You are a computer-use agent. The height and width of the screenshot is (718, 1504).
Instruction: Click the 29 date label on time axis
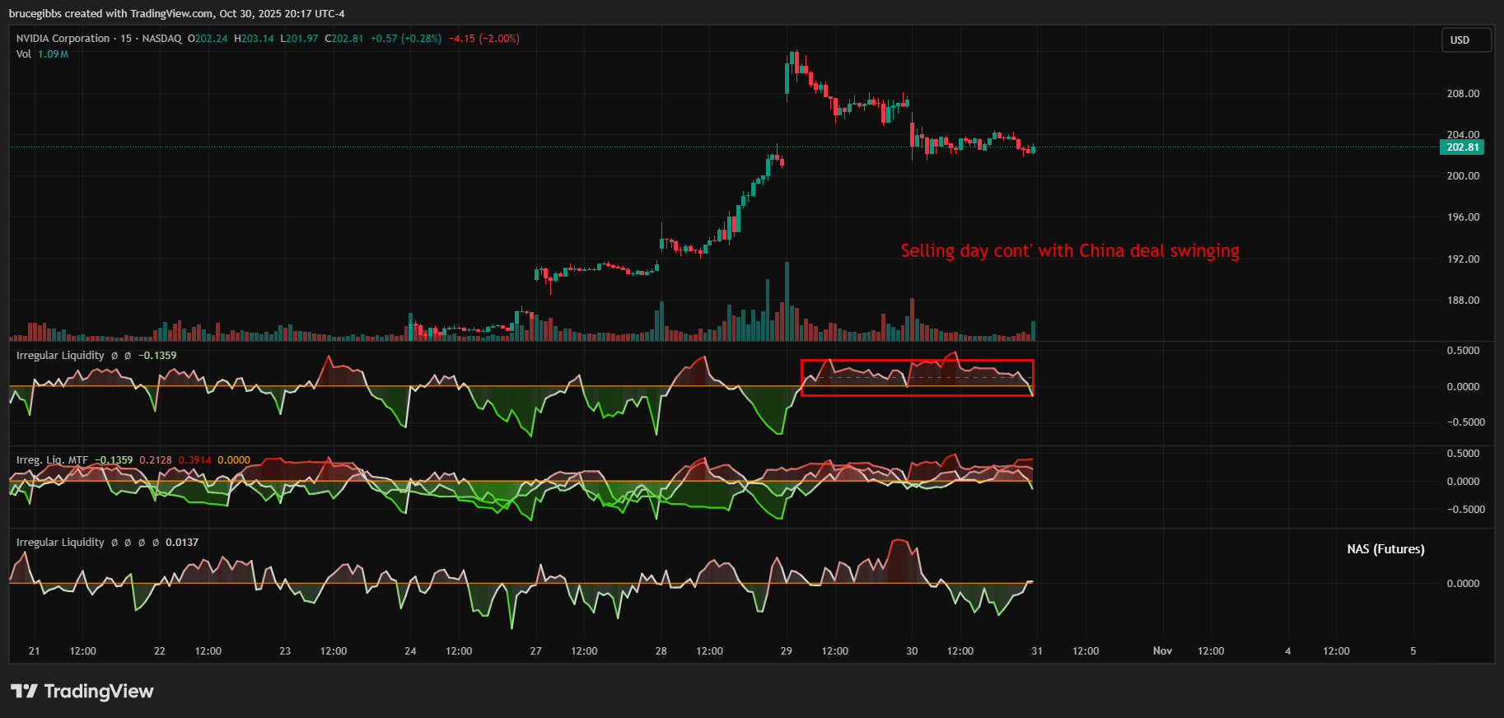click(x=787, y=651)
